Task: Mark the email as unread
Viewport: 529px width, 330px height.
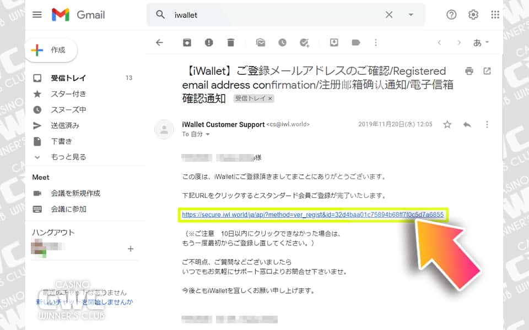Action: (x=261, y=42)
